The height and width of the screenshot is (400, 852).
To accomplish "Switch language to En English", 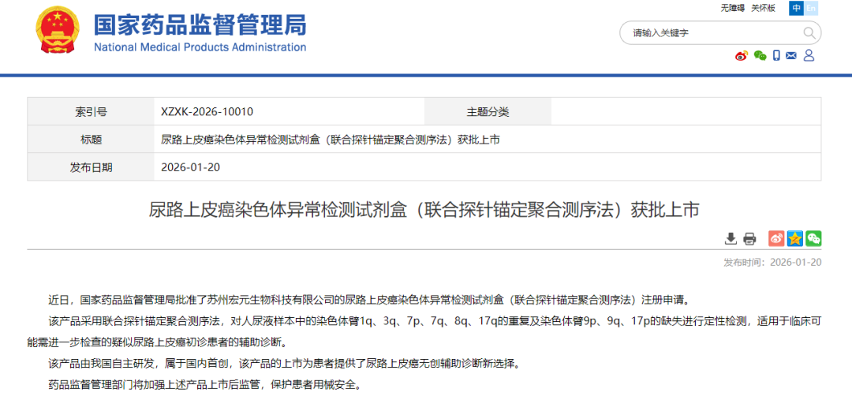I will coord(811,8).
